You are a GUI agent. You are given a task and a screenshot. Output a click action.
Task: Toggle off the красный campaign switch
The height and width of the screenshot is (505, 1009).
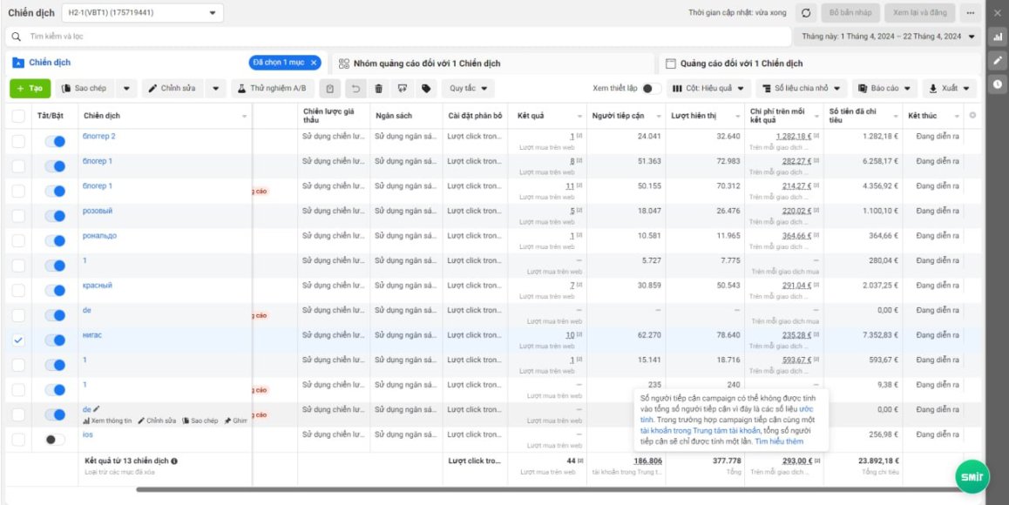[55, 291]
